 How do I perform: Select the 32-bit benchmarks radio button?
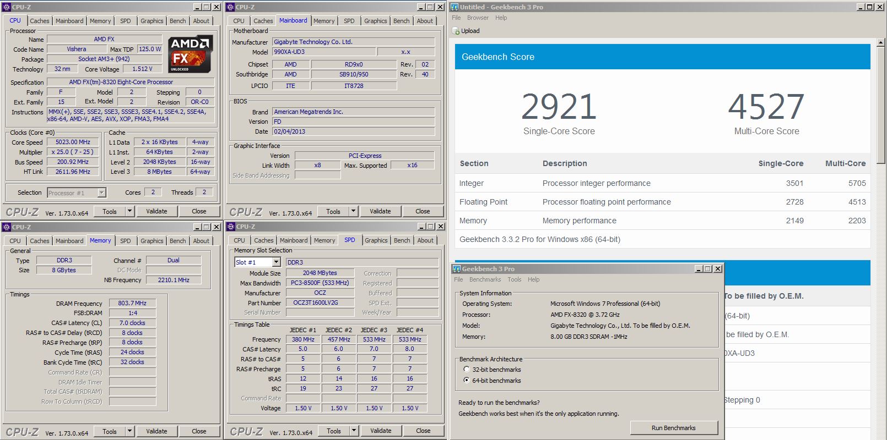(467, 370)
